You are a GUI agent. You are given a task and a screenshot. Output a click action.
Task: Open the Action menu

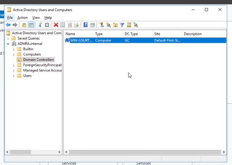click(22, 18)
